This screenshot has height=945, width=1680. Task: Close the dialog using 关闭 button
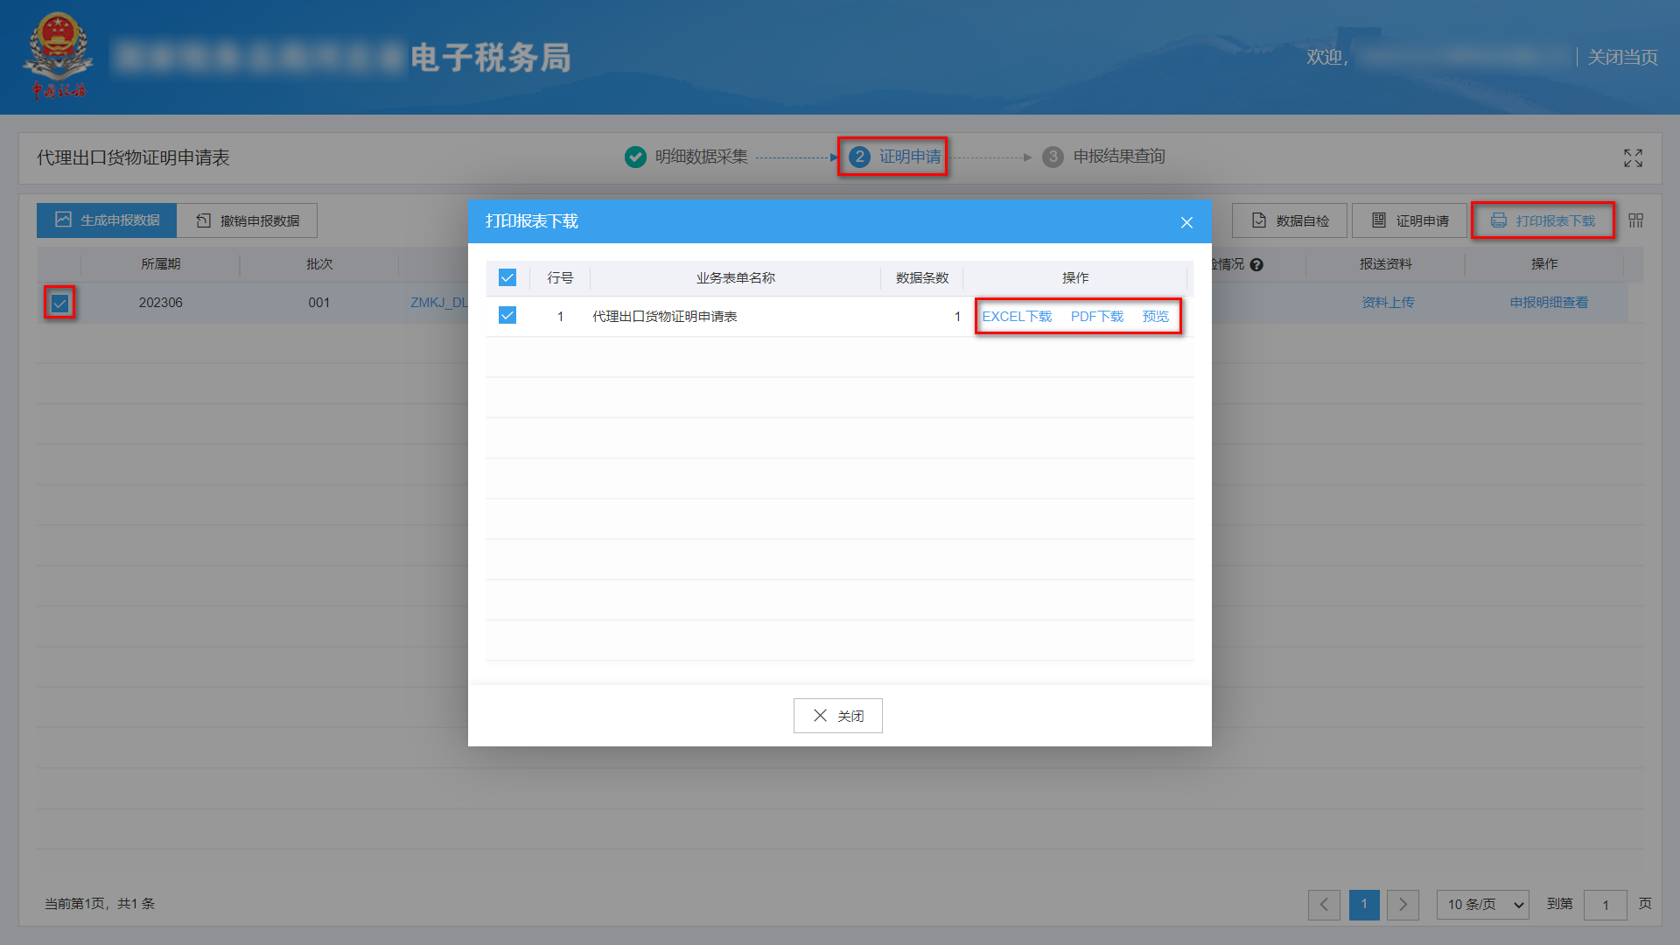(837, 715)
